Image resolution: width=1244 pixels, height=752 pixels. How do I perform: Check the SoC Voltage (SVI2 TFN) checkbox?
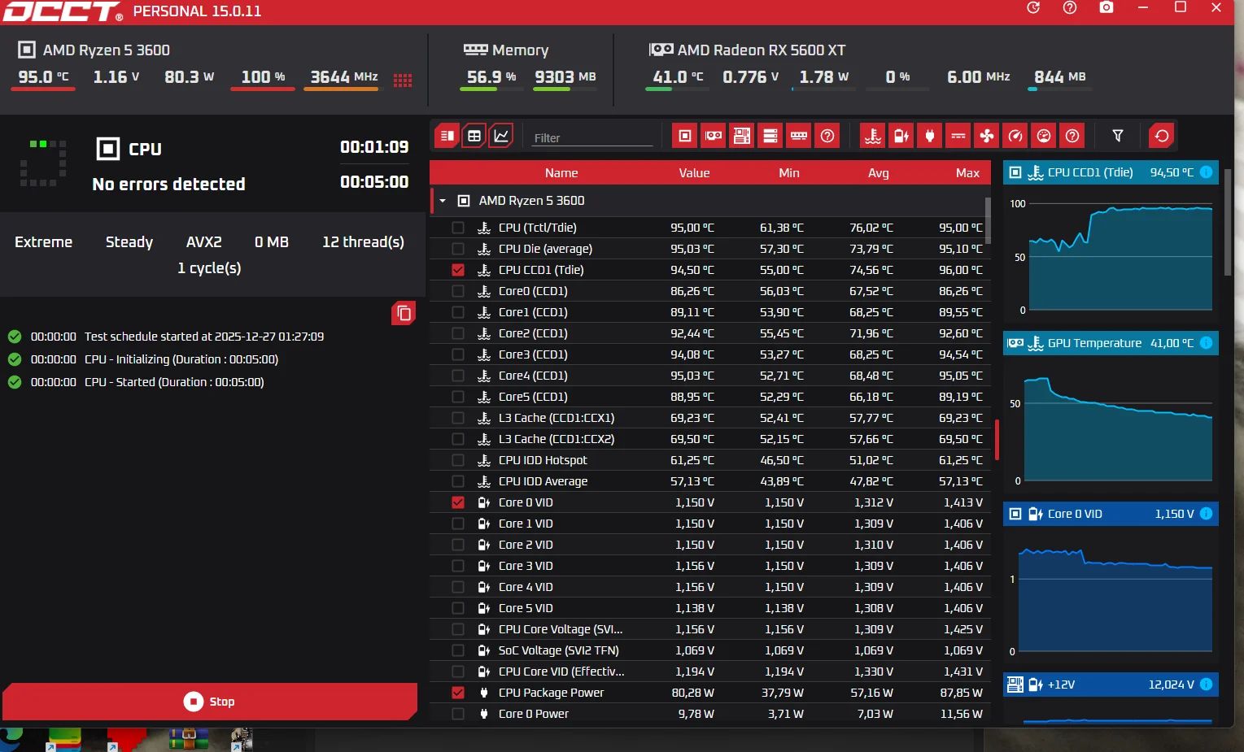coord(458,650)
